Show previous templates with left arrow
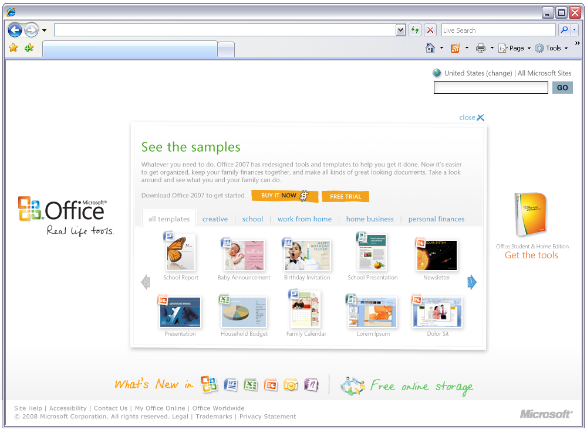This screenshot has height=430, width=587. coord(146,282)
